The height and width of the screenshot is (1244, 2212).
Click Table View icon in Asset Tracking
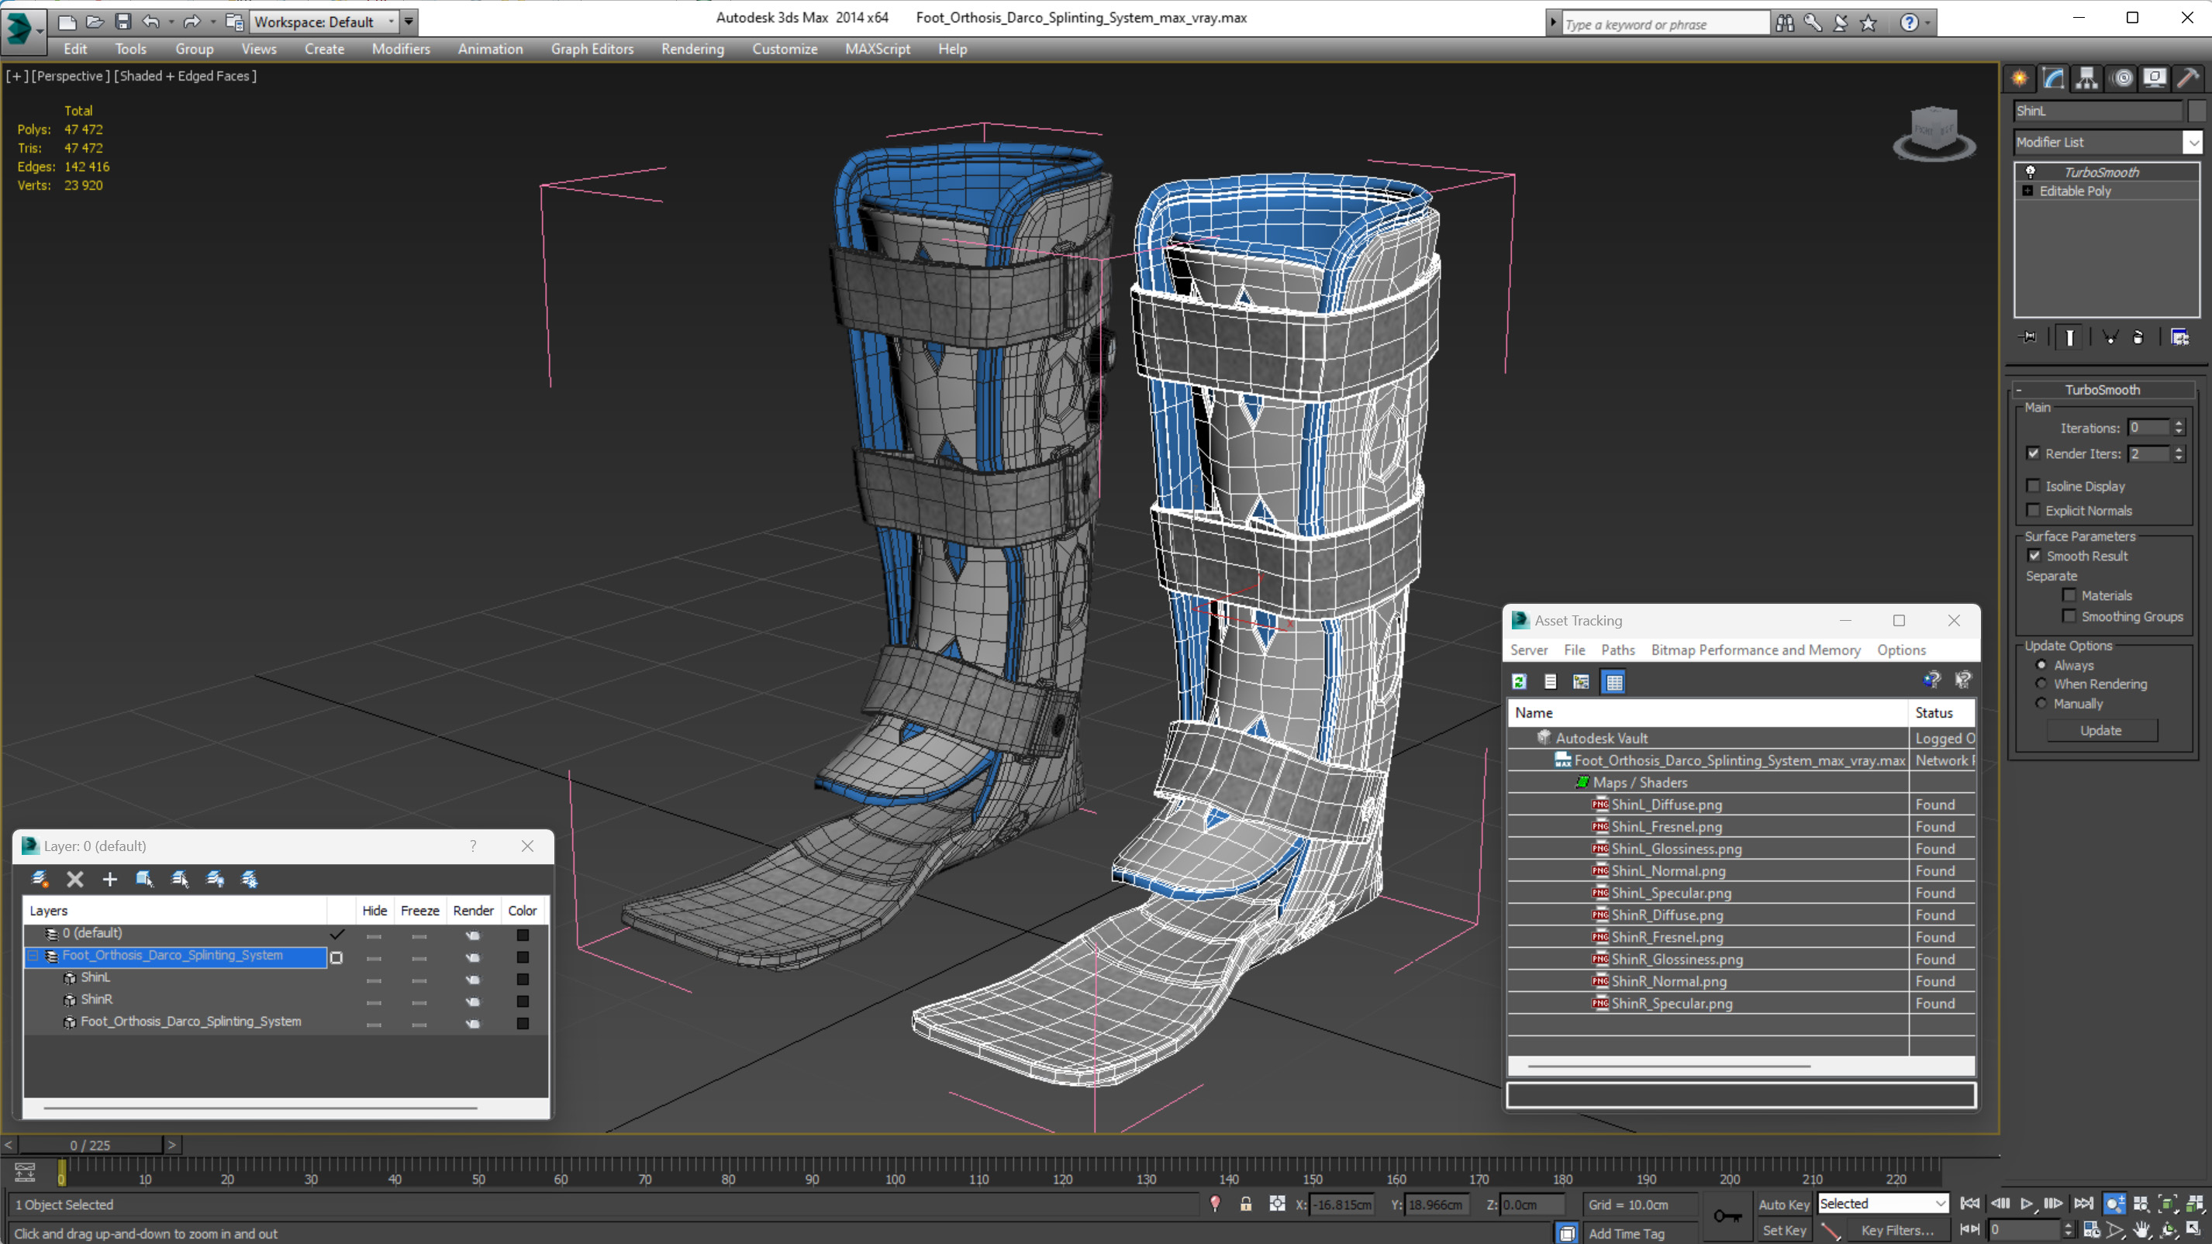tap(1614, 681)
